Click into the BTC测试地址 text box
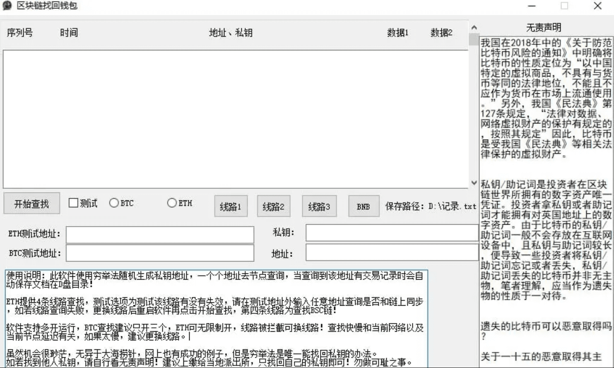The width and height of the screenshot is (614, 368). [160, 253]
